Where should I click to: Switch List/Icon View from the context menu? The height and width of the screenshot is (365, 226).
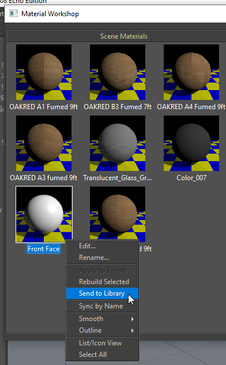pyautogui.click(x=103, y=343)
